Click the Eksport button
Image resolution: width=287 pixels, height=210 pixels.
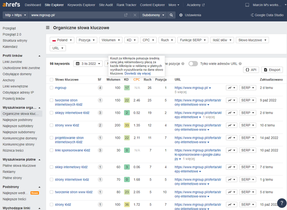click(272, 70)
